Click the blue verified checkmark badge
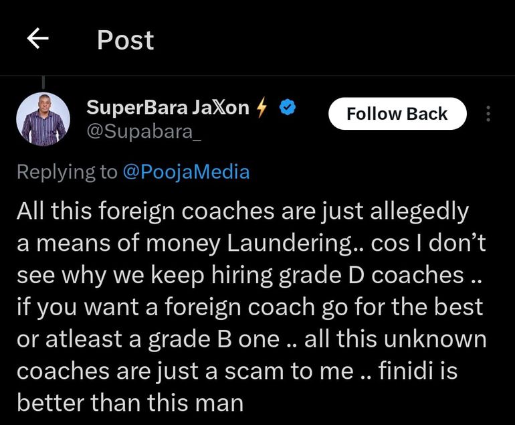The image size is (515, 425). 288,108
